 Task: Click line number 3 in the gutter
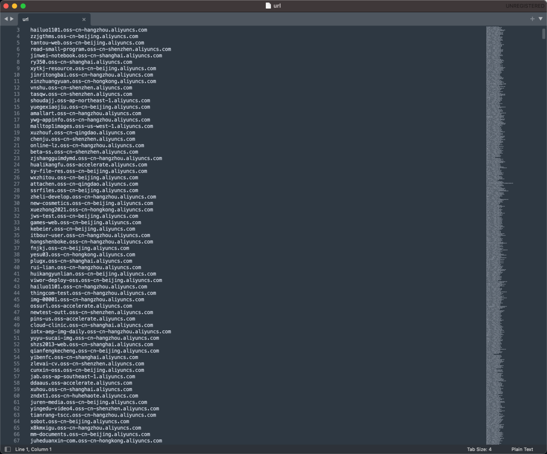[18, 30]
